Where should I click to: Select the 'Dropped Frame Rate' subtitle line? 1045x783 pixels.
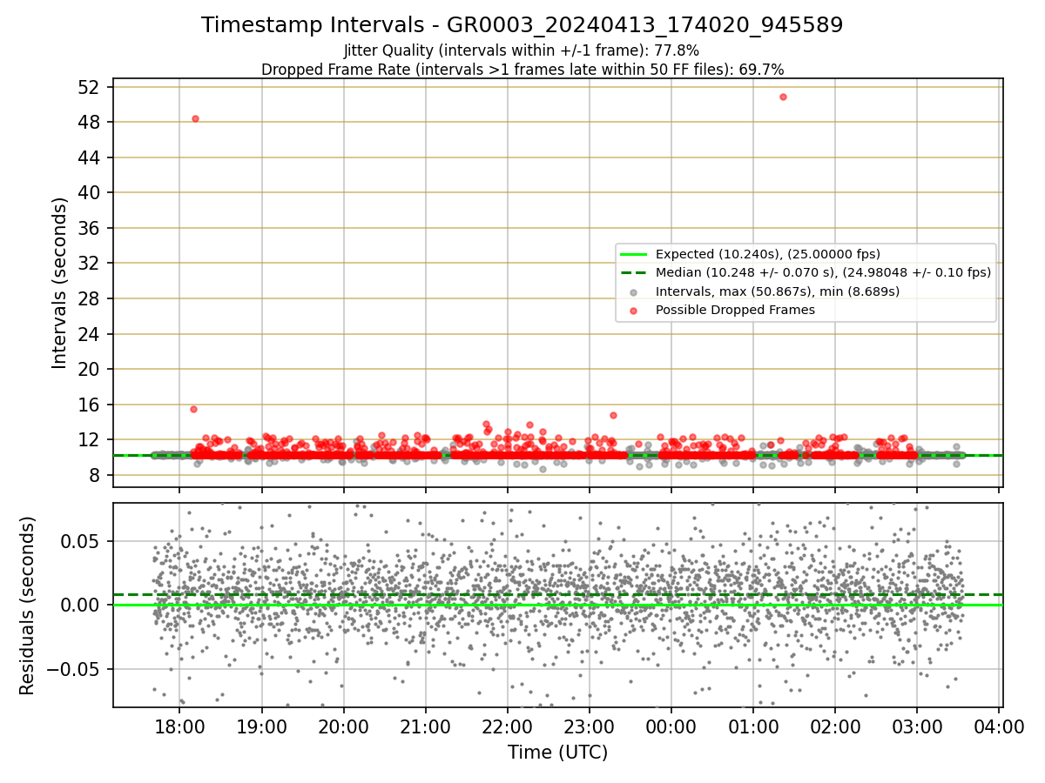coord(522,69)
